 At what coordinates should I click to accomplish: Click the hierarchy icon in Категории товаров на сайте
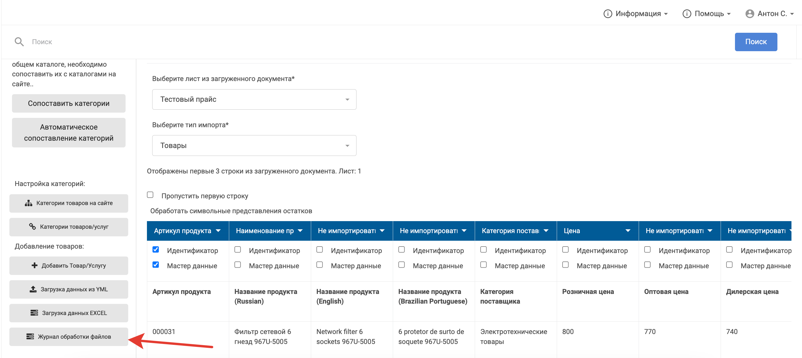click(28, 203)
